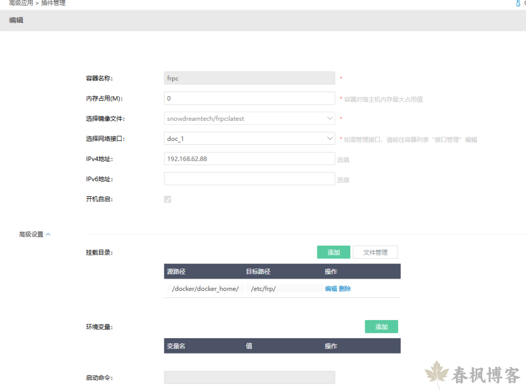Open the 选择镜像文件 image dropdown
526x391 pixels.
click(x=249, y=118)
